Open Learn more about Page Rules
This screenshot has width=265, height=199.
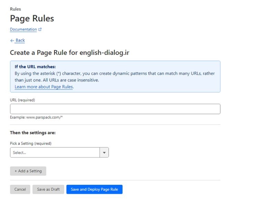point(43,87)
